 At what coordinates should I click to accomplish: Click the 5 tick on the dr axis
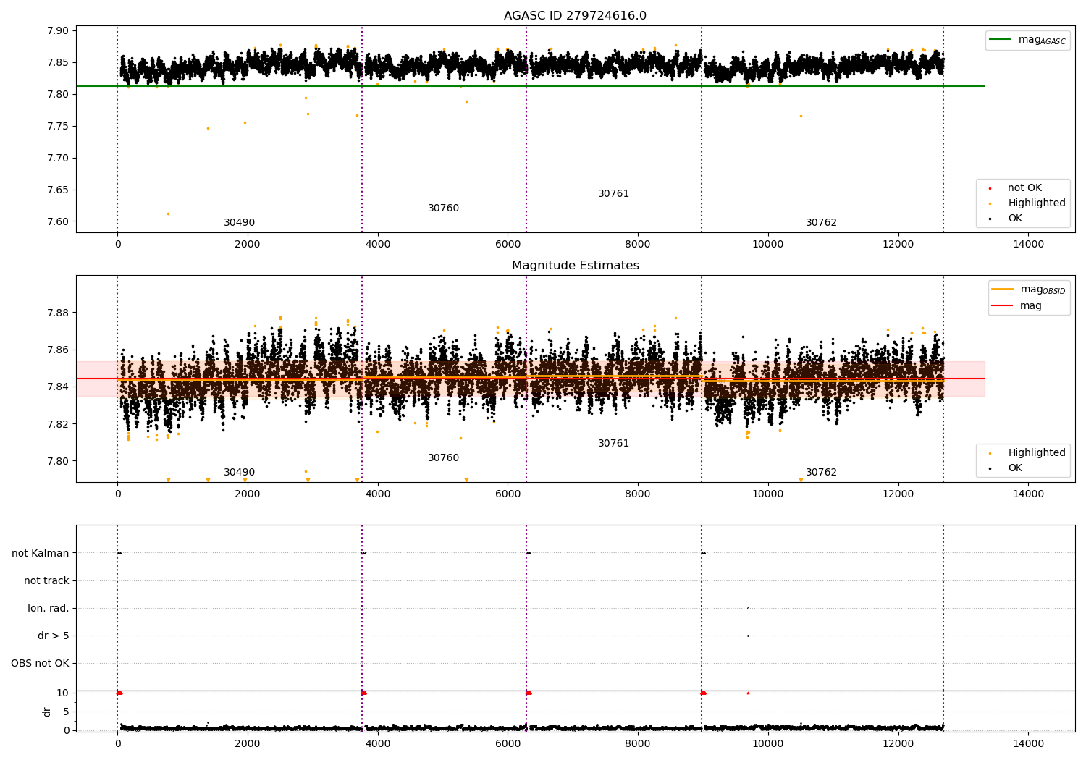point(66,712)
